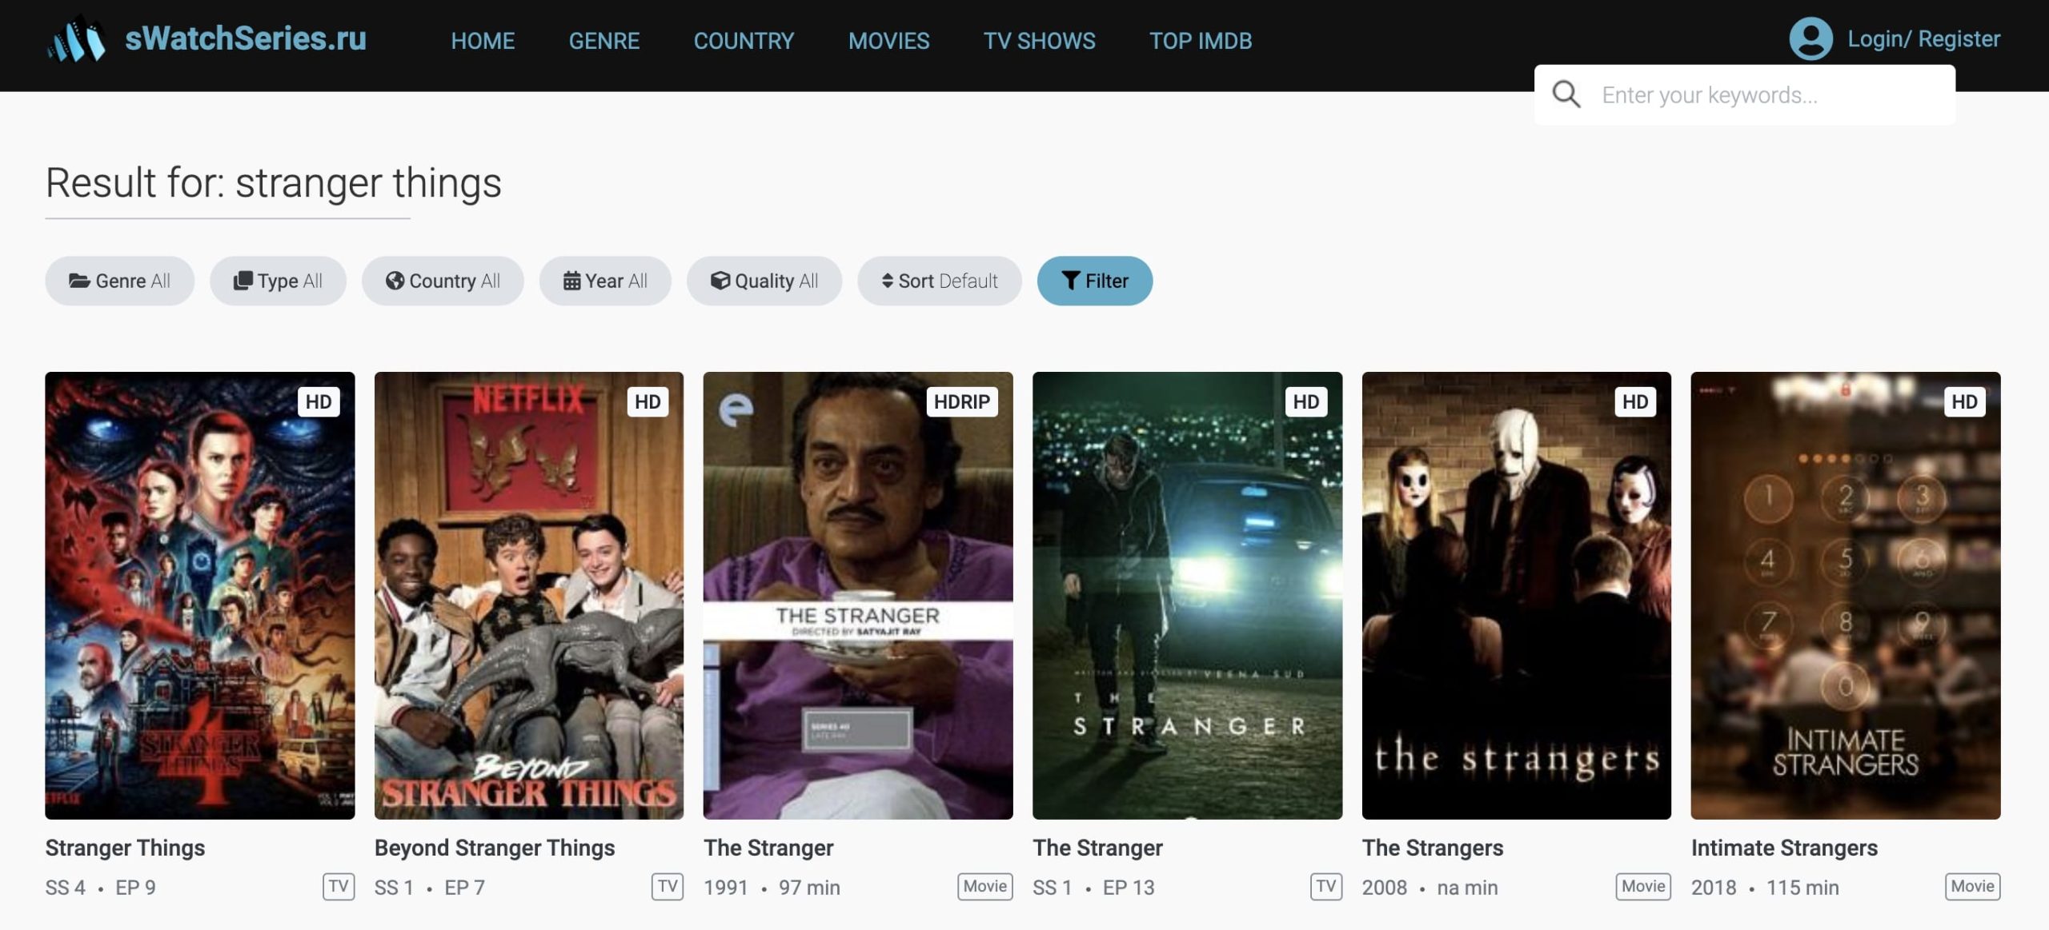Open the Sort Default dropdown
This screenshot has height=930, width=2049.
click(x=940, y=281)
